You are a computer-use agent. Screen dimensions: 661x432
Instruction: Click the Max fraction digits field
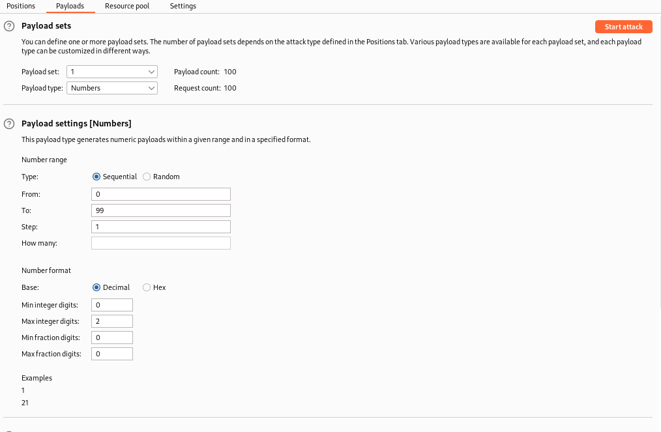[x=112, y=354]
